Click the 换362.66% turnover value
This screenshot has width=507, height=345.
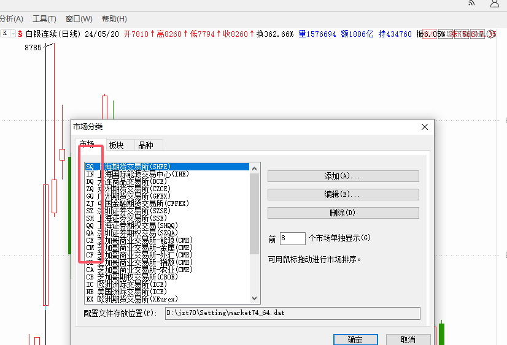(275, 34)
